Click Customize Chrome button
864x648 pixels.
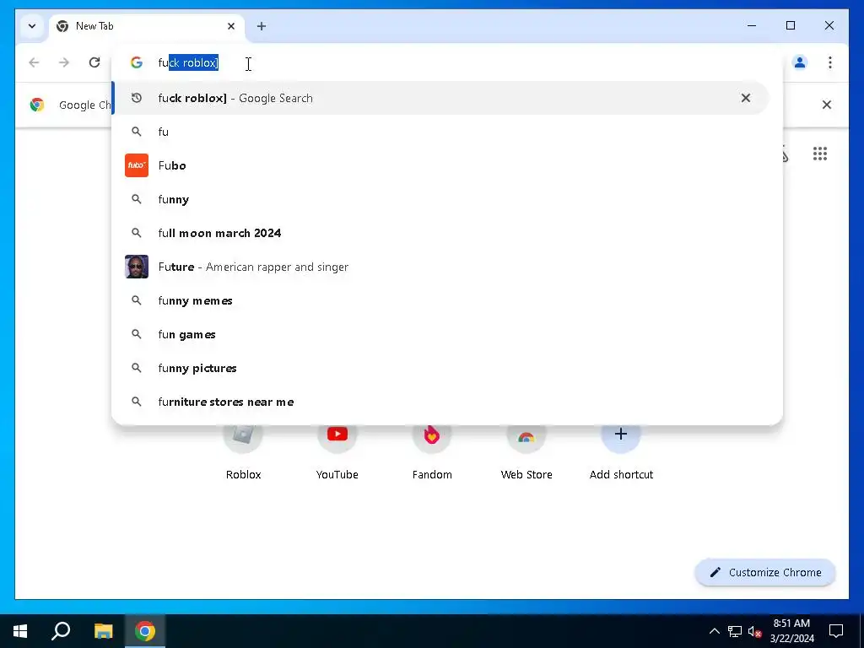[765, 573]
